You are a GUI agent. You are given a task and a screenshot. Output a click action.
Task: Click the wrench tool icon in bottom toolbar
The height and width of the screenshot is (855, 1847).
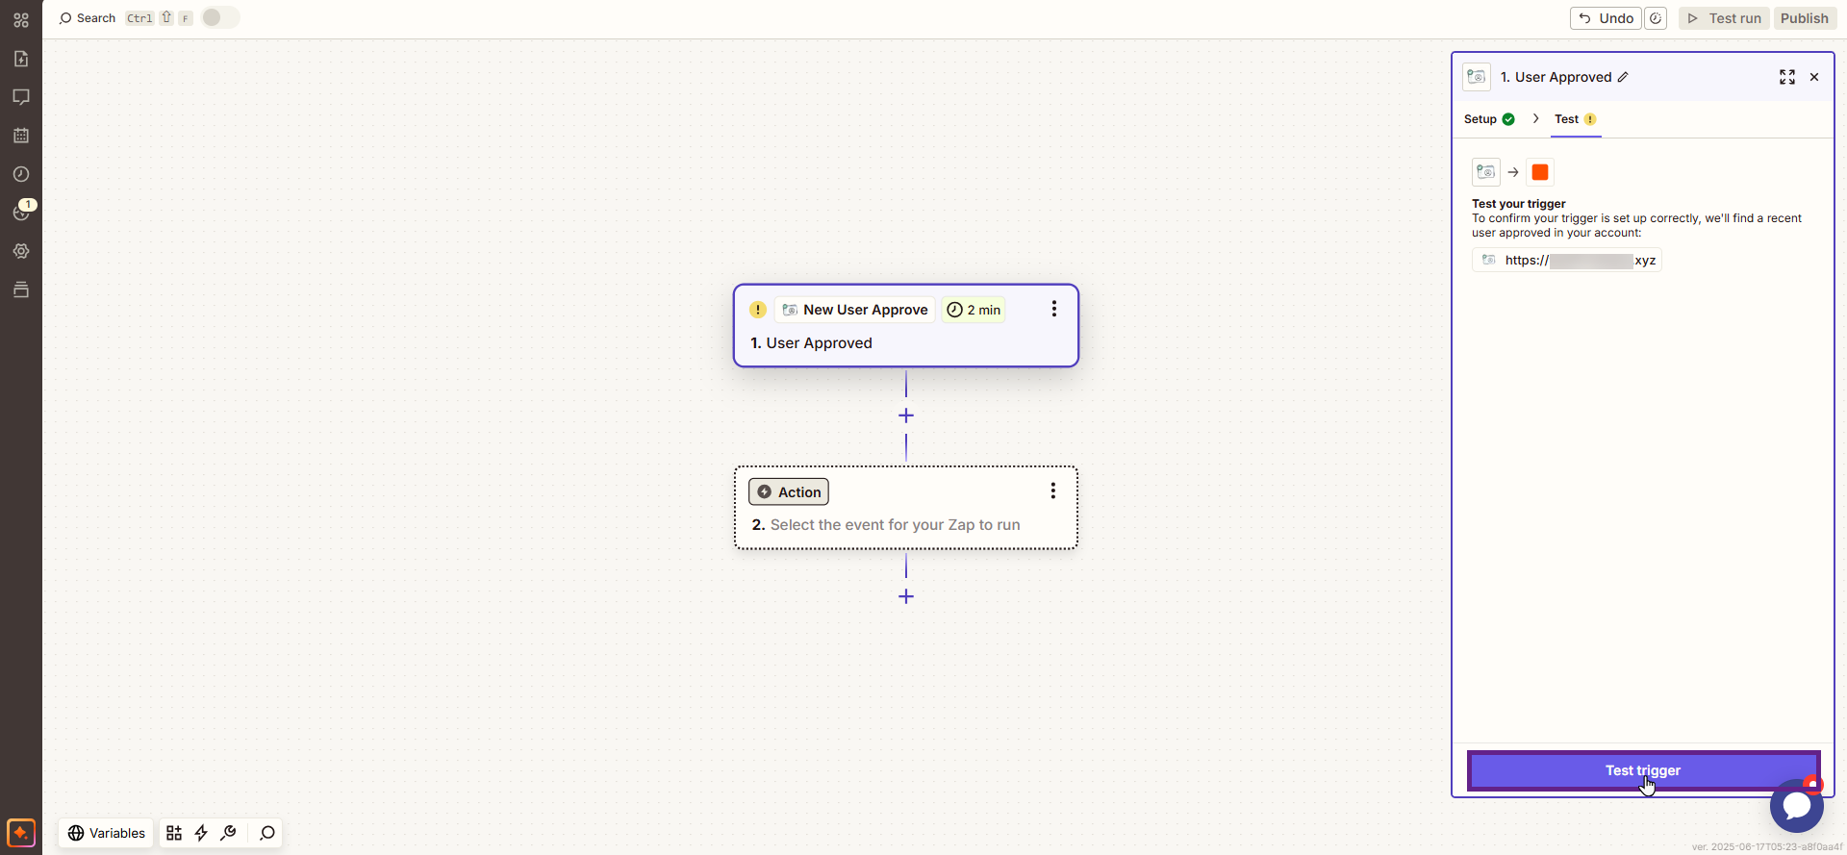pyautogui.click(x=228, y=833)
